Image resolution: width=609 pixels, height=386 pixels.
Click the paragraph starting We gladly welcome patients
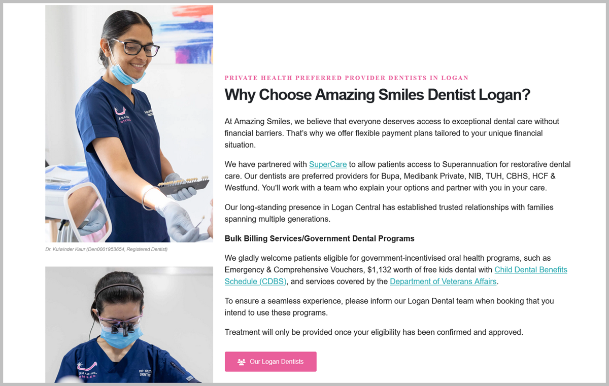point(396,270)
